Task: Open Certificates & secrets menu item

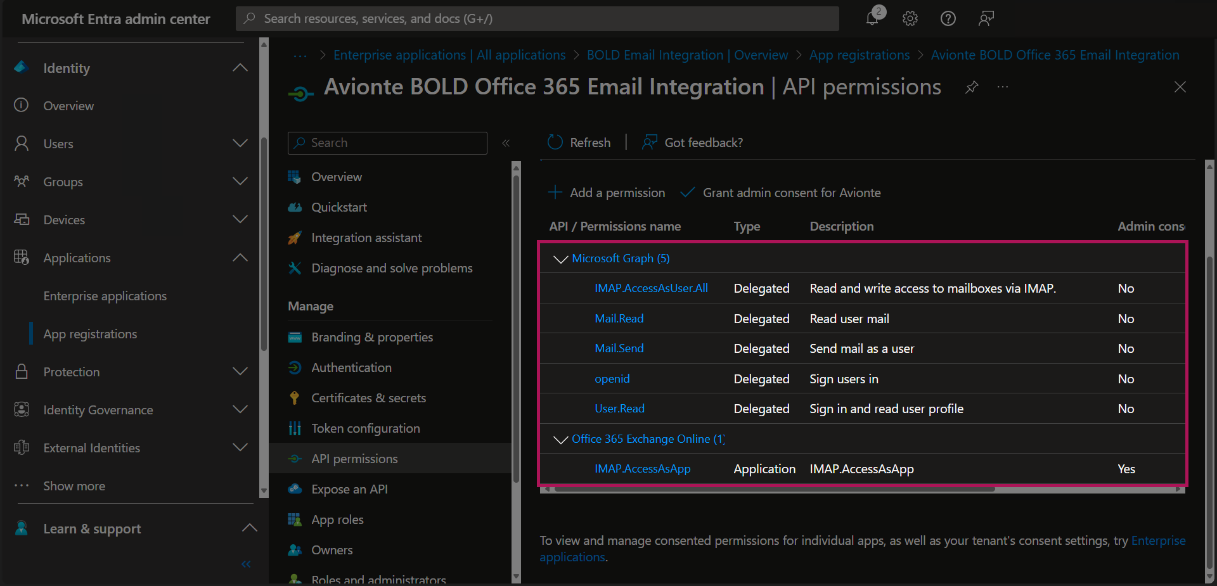Action: click(368, 398)
